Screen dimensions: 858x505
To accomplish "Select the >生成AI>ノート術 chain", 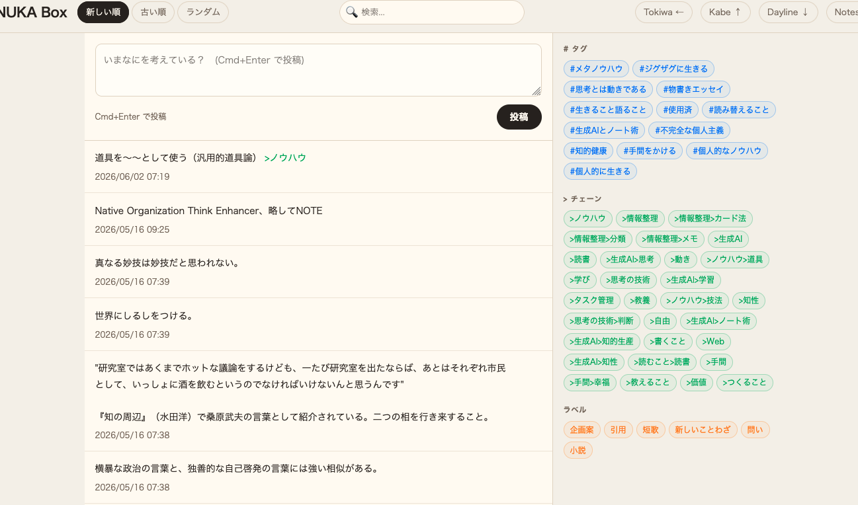I will coord(718,321).
